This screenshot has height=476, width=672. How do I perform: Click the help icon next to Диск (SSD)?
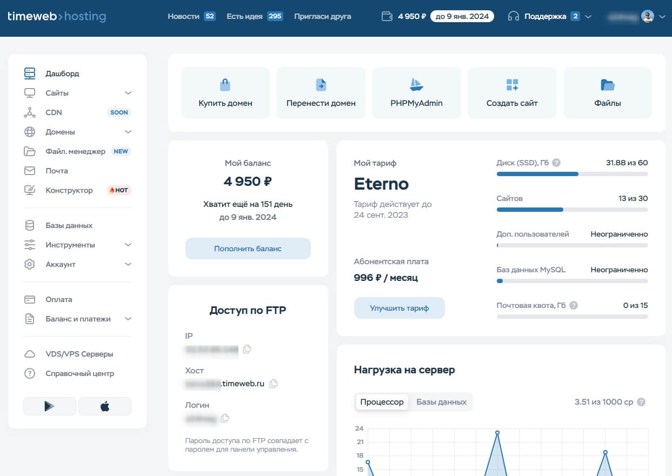[x=556, y=163]
